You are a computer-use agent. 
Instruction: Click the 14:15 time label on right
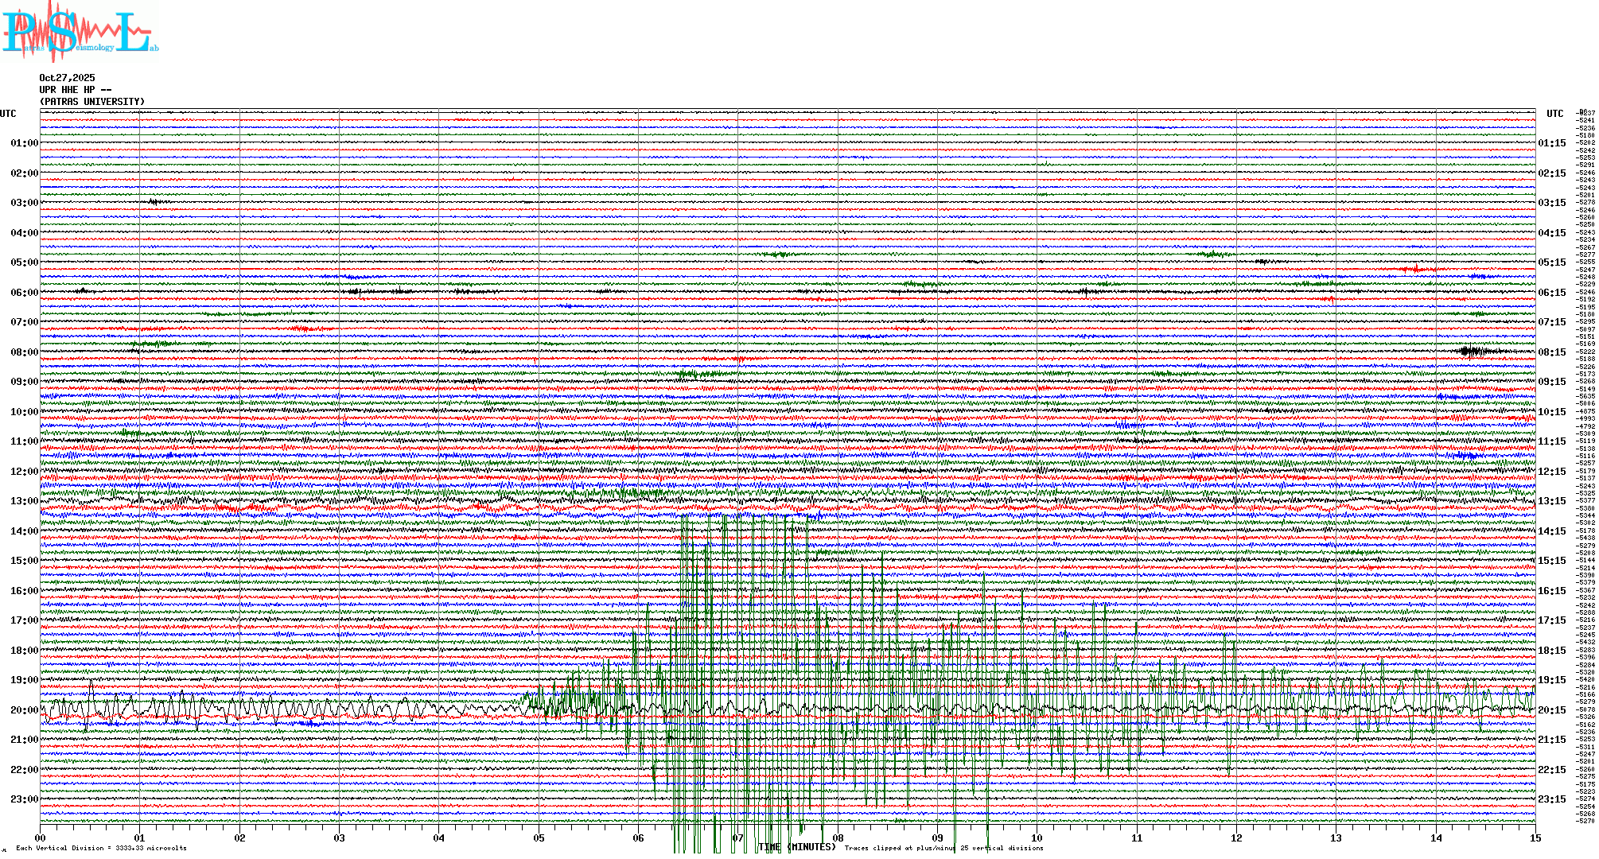pyautogui.click(x=1551, y=531)
